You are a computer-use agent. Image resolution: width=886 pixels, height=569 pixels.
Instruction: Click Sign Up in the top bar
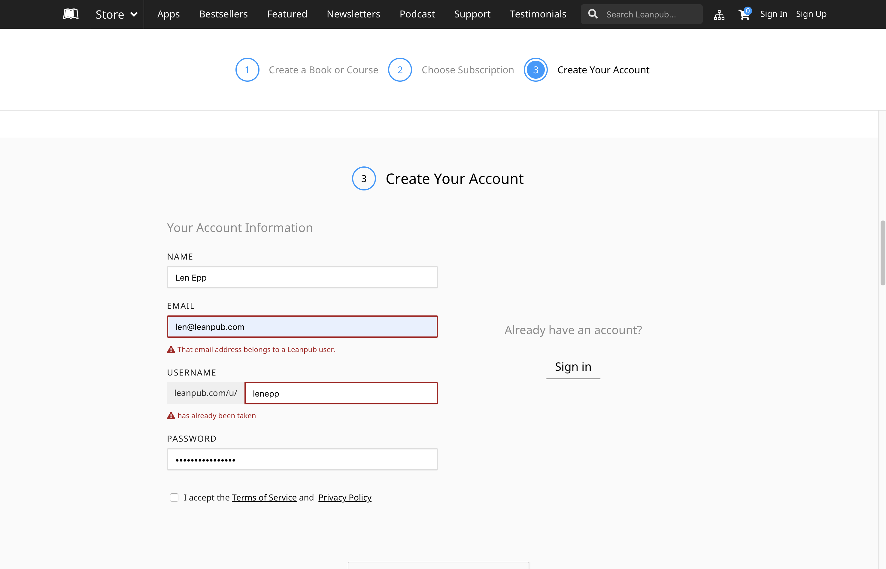[x=811, y=14]
